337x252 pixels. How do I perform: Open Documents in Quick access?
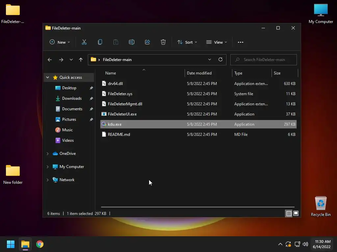(x=72, y=109)
